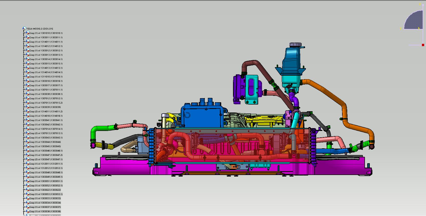
Task: Click the part icon for instance 1303013.1
Action: coord(27,55)
